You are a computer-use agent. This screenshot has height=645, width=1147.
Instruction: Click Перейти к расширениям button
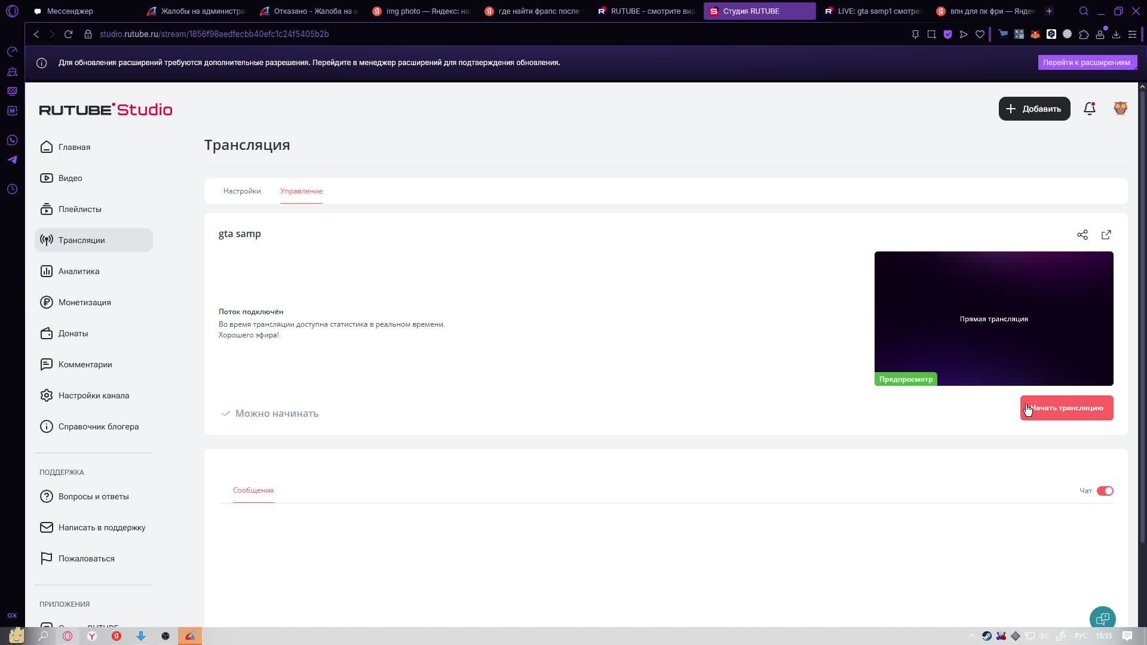[x=1086, y=63]
